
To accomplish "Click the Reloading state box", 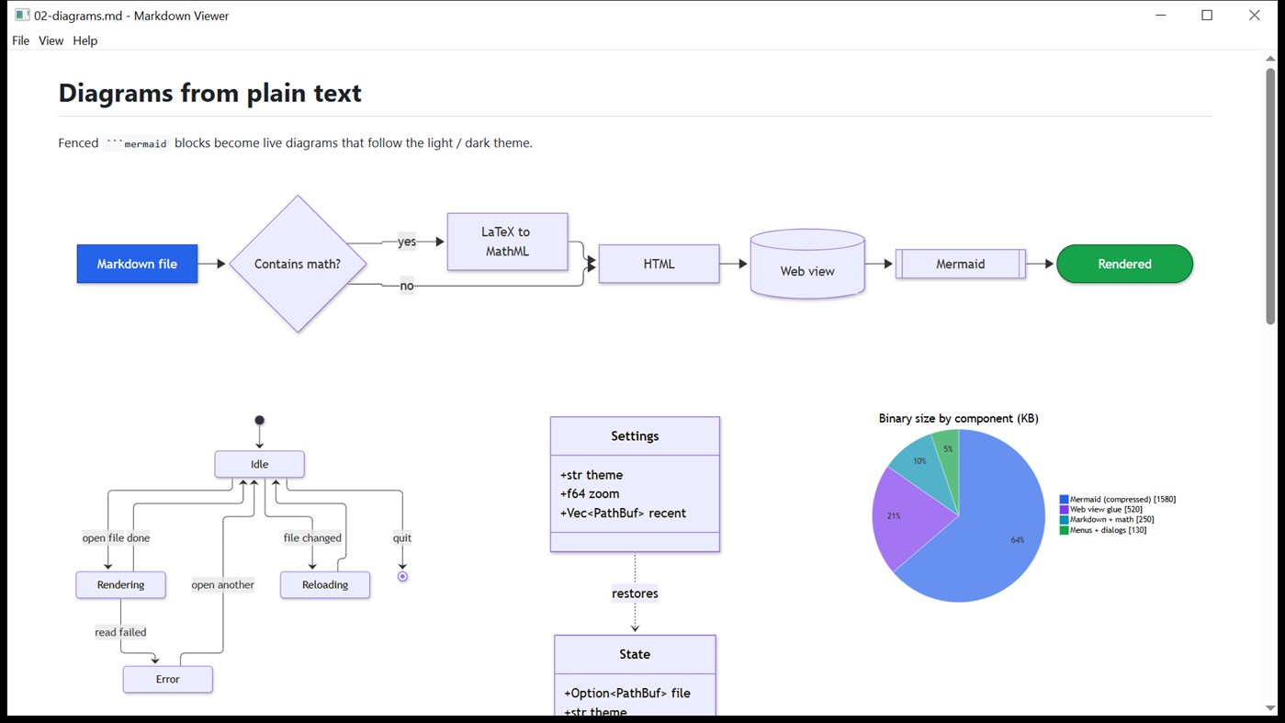I will (x=325, y=584).
